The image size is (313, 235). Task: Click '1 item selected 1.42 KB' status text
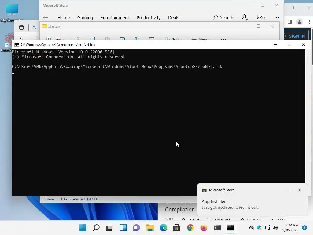[x=79, y=199]
